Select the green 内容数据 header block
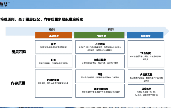Screen dimensions: 171x108 pos(100,35)
